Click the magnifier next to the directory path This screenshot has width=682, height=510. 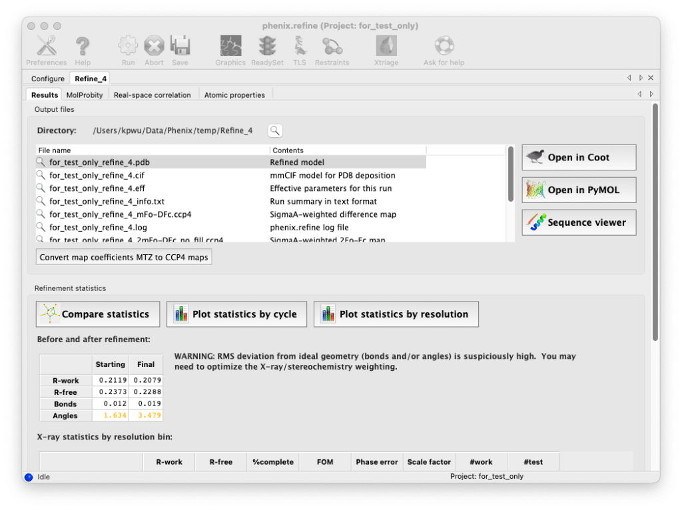point(275,130)
